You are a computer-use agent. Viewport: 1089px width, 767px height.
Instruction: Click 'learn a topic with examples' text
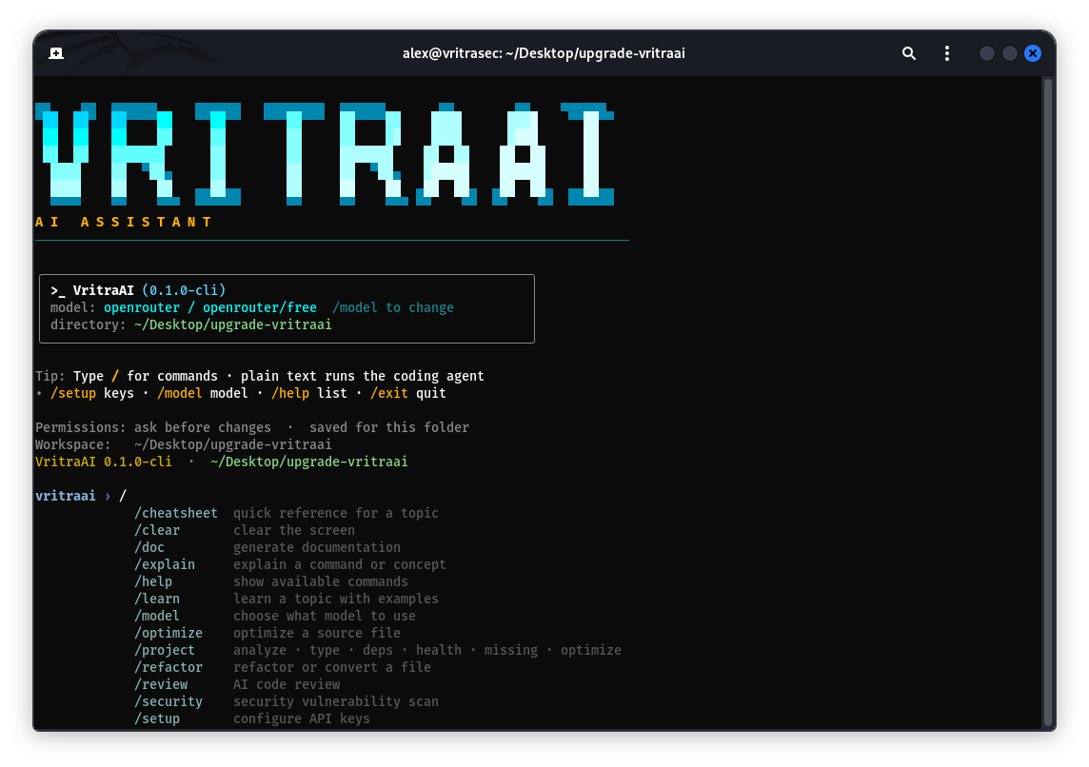[335, 599]
